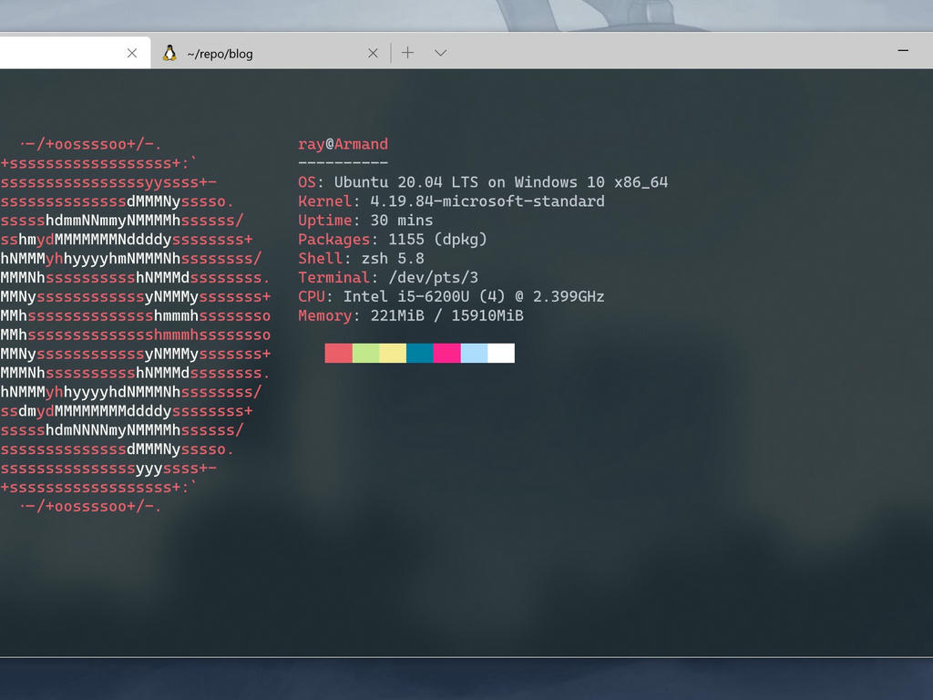The image size is (933, 700).
Task: Click the light blue color block
Action: point(474,353)
